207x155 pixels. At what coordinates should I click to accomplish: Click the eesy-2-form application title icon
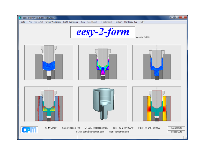pyautogui.click(x=20, y=18)
